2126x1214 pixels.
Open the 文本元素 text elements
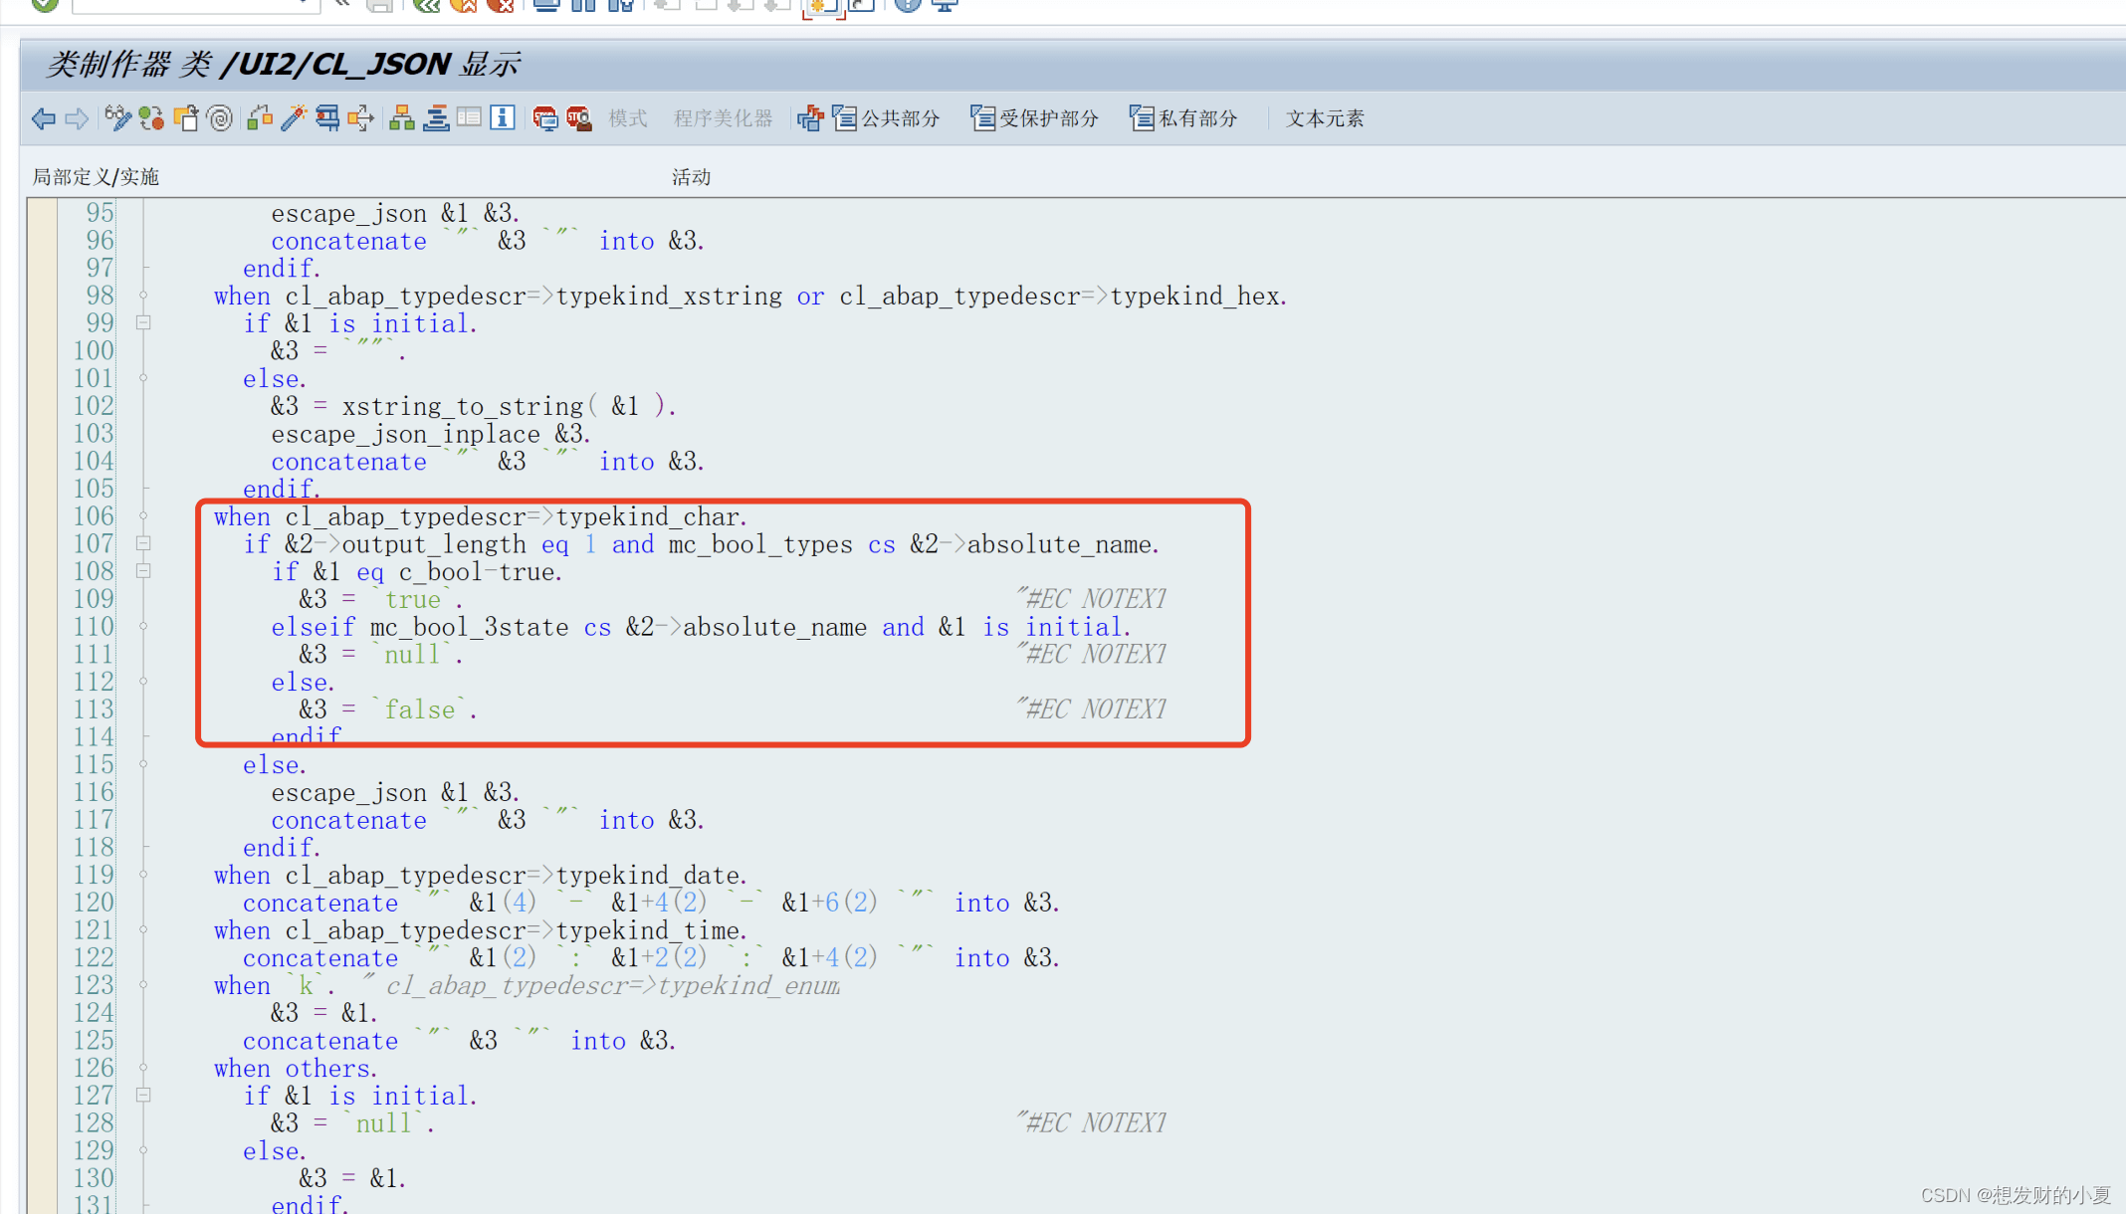[1324, 117]
